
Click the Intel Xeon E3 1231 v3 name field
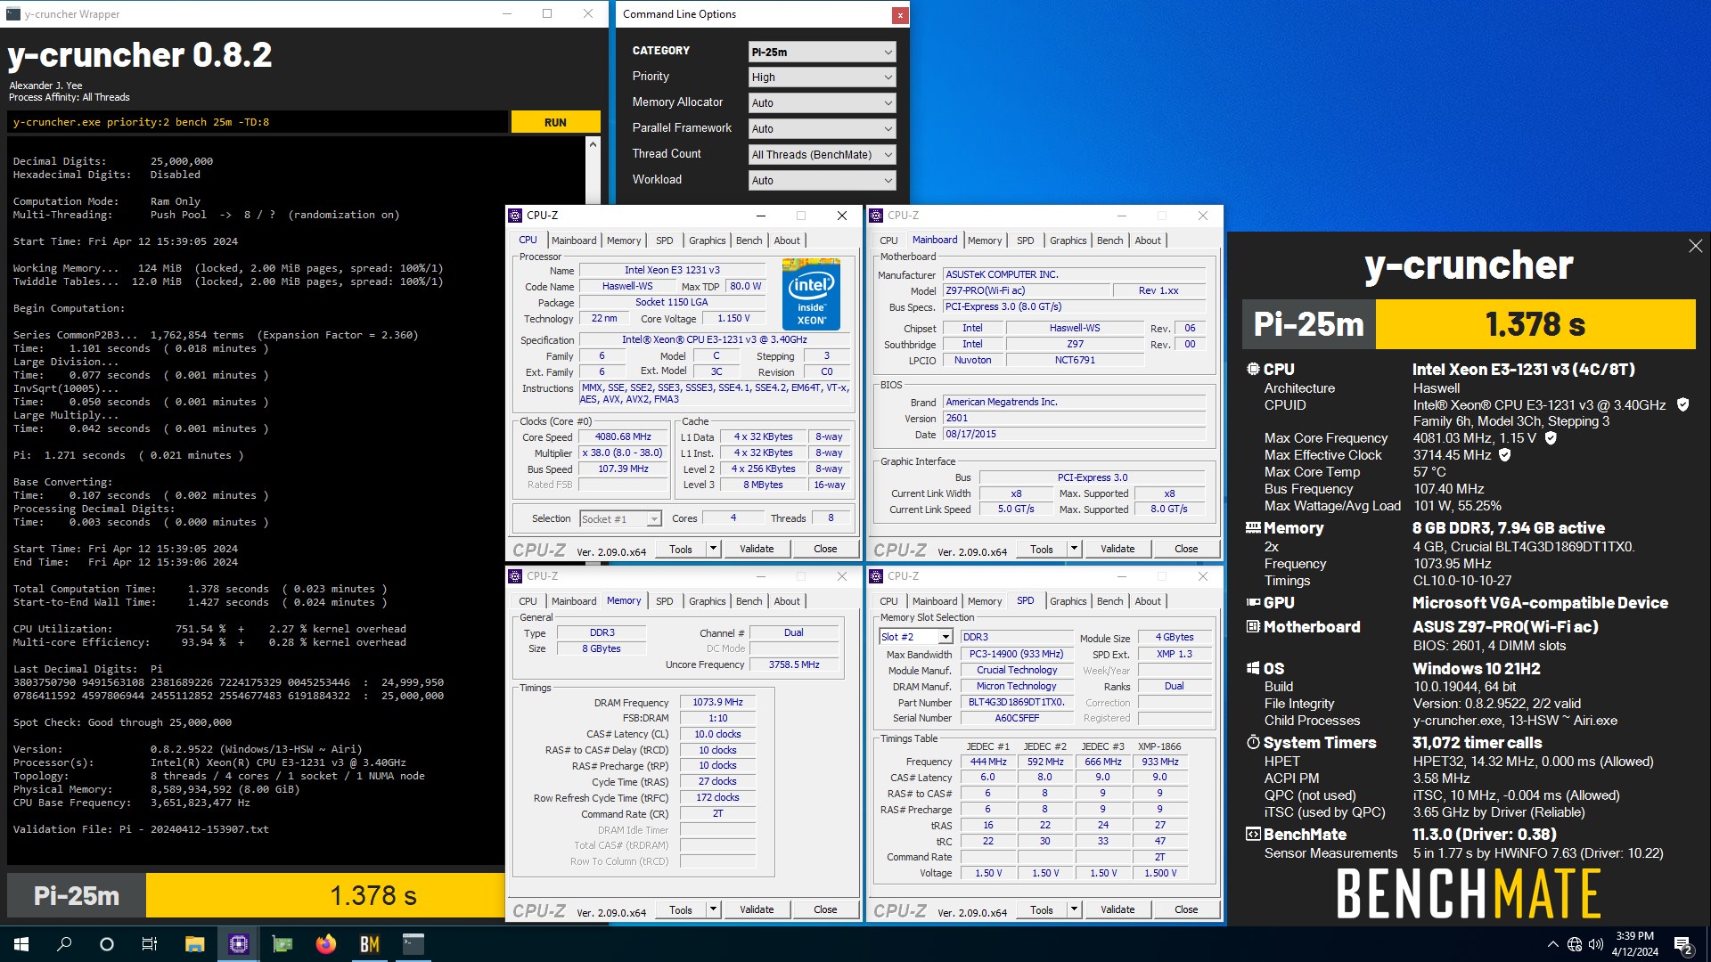[672, 270]
